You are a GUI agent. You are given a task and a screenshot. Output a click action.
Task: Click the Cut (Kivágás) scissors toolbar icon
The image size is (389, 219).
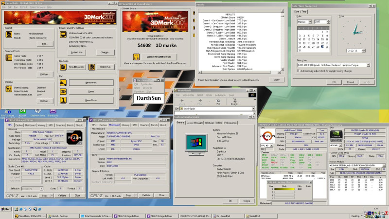click(234, 102)
